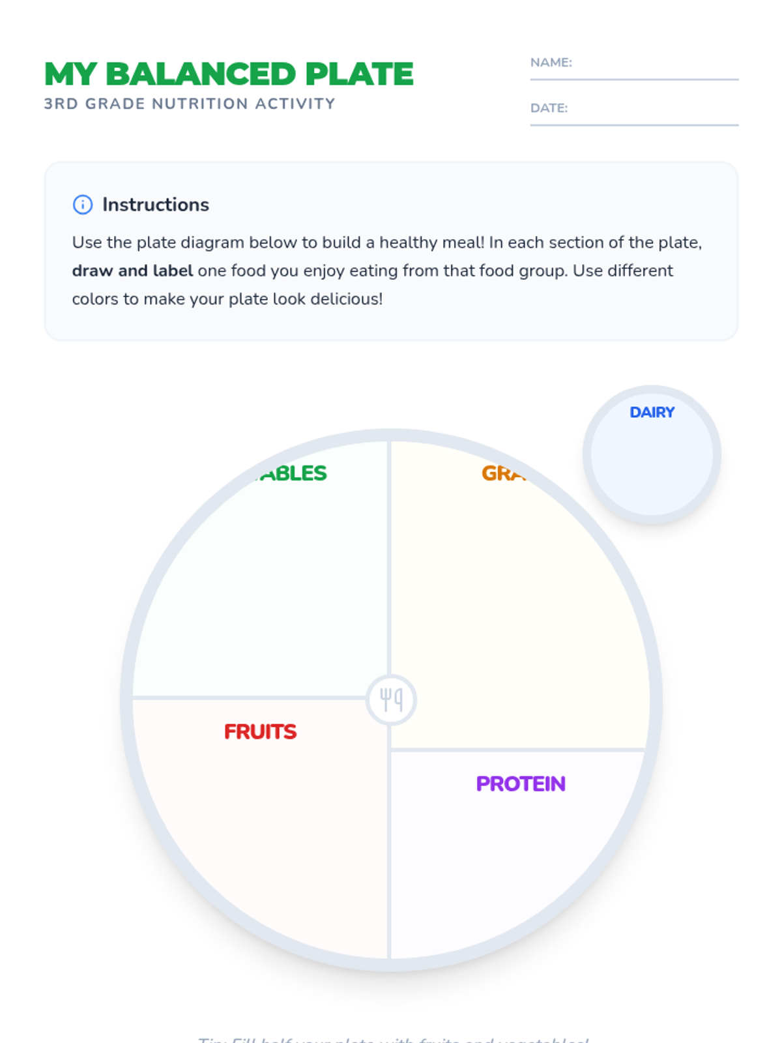Click the blue info icon beside Instructions

click(x=83, y=205)
